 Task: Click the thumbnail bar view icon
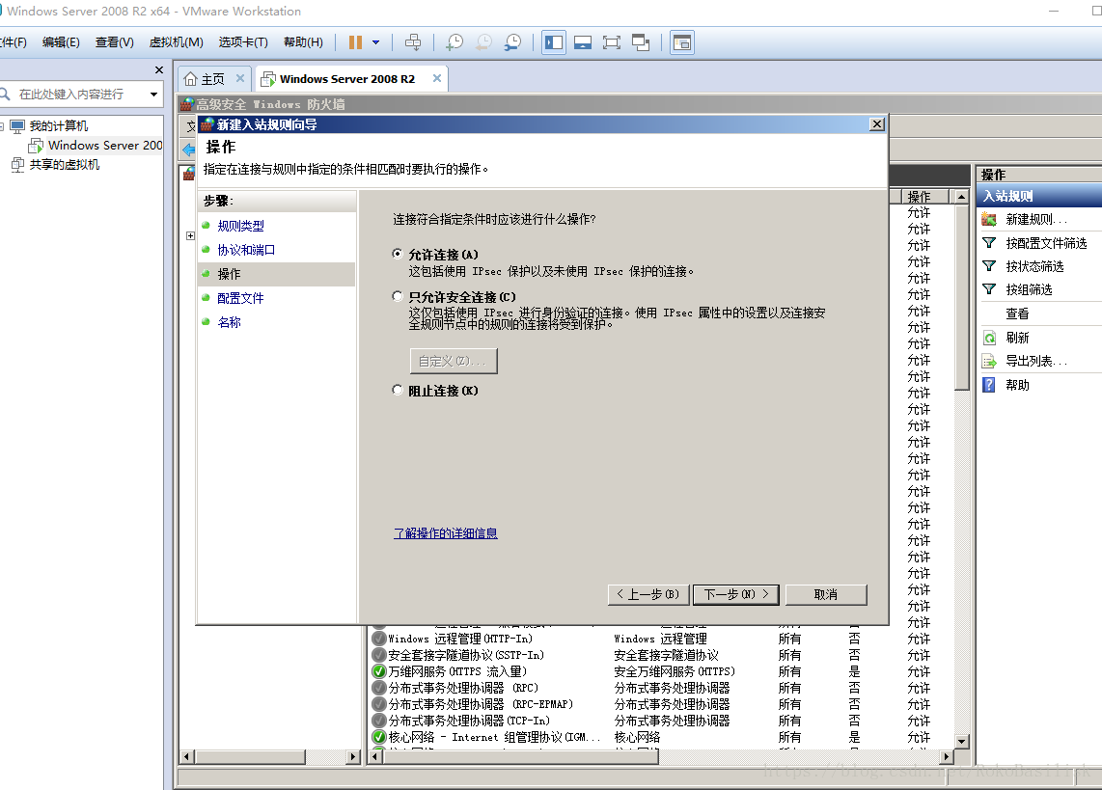click(583, 42)
